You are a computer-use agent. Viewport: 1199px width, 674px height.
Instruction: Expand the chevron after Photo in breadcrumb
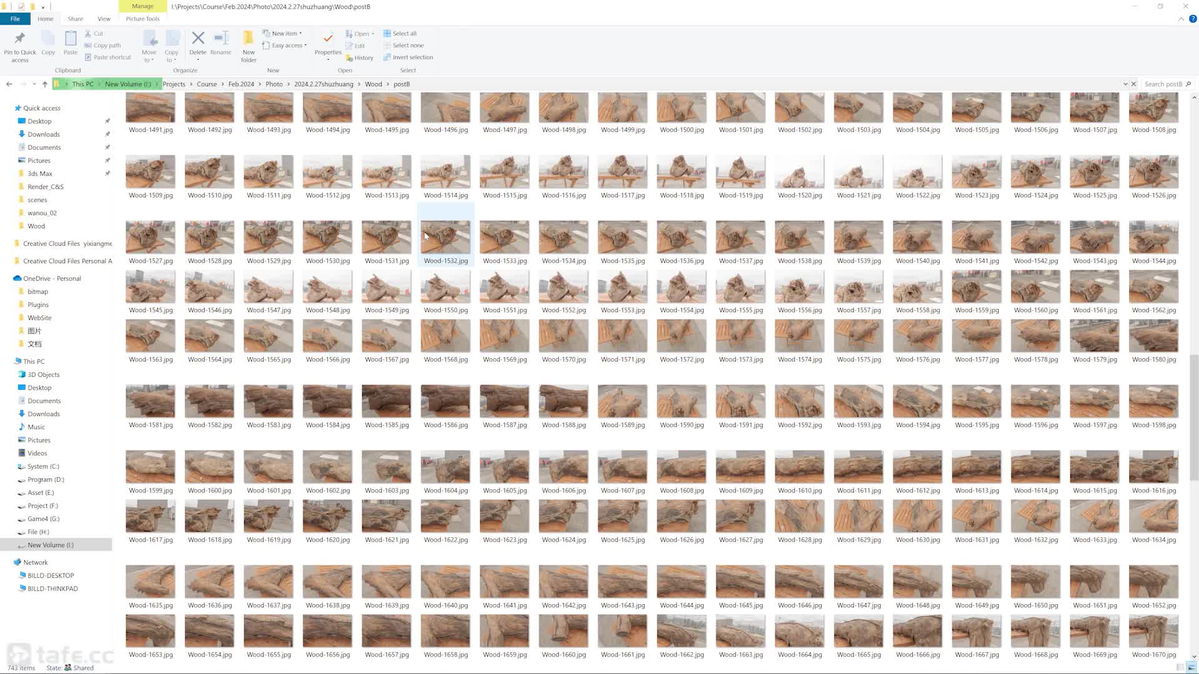pyautogui.click(x=289, y=84)
